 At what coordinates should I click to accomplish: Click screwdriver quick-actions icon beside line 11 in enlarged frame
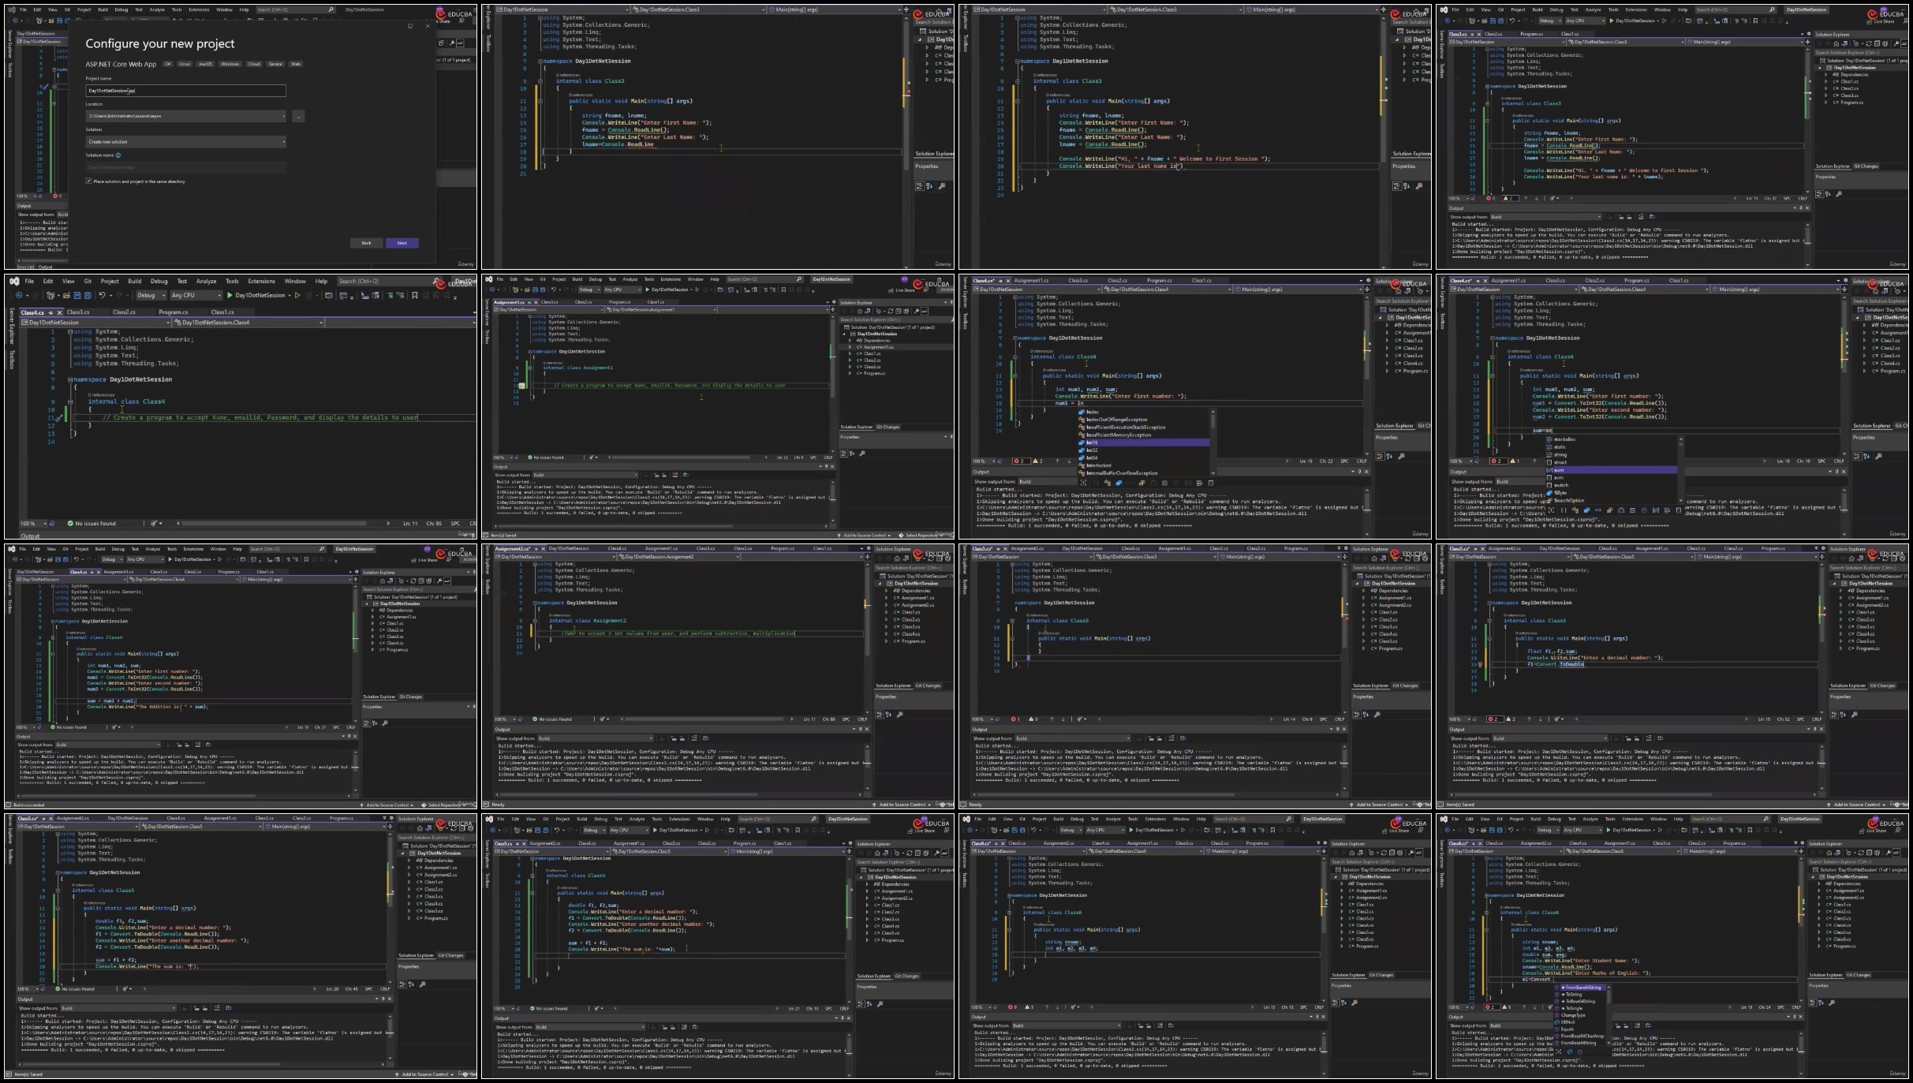[x=59, y=418]
